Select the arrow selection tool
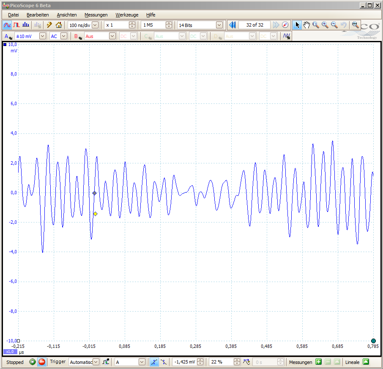 point(297,25)
